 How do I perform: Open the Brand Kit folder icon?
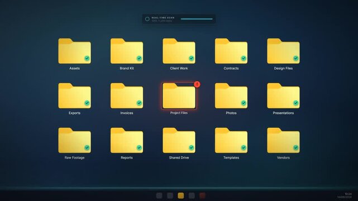127,51
